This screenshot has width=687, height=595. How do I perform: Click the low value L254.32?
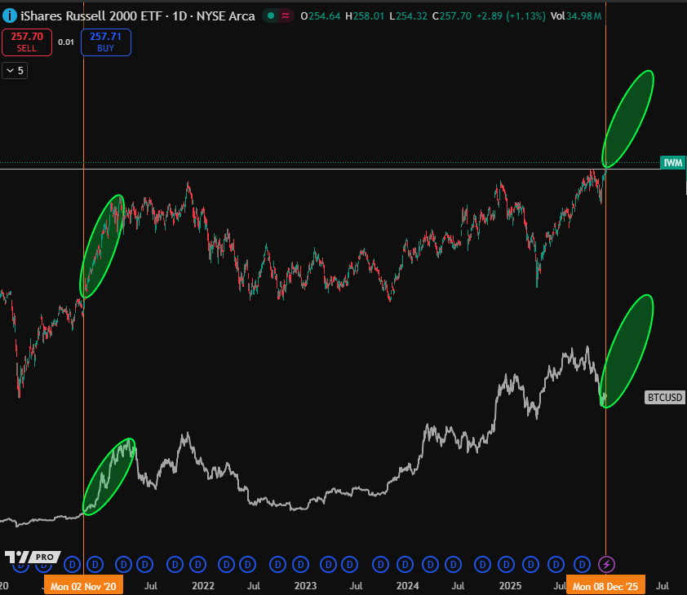coord(408,16)
